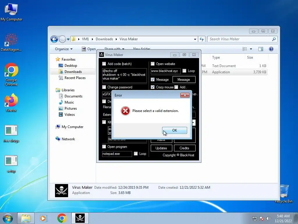Select the Text Document file row

click(x=234, y=66)
